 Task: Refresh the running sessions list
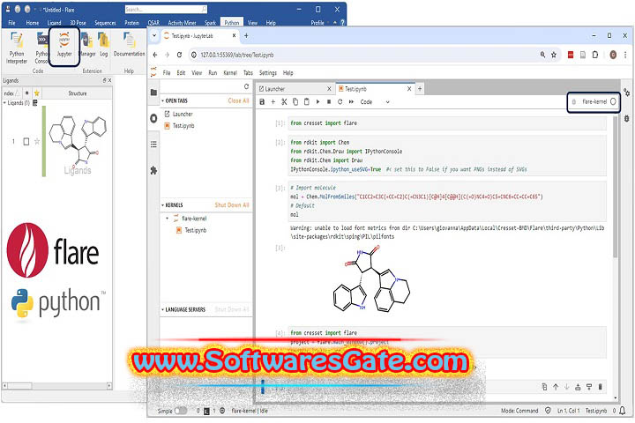(246, 86)
